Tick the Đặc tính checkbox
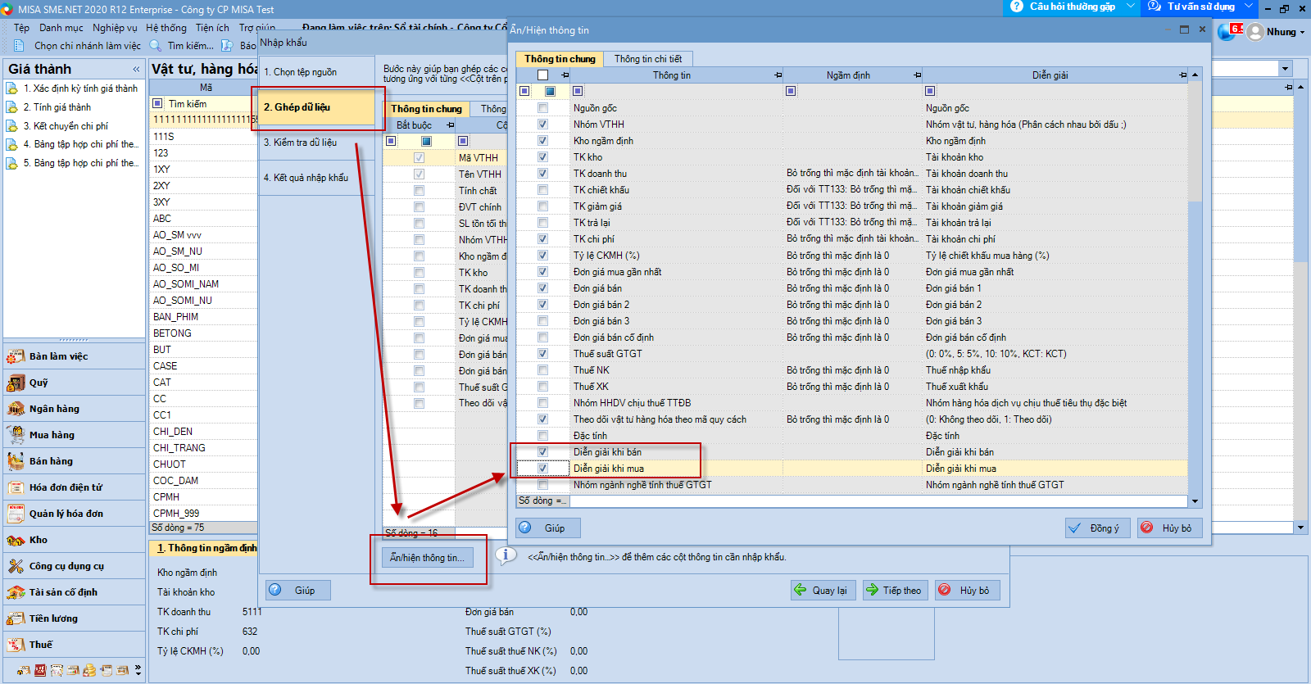 [x=542, y=436]
